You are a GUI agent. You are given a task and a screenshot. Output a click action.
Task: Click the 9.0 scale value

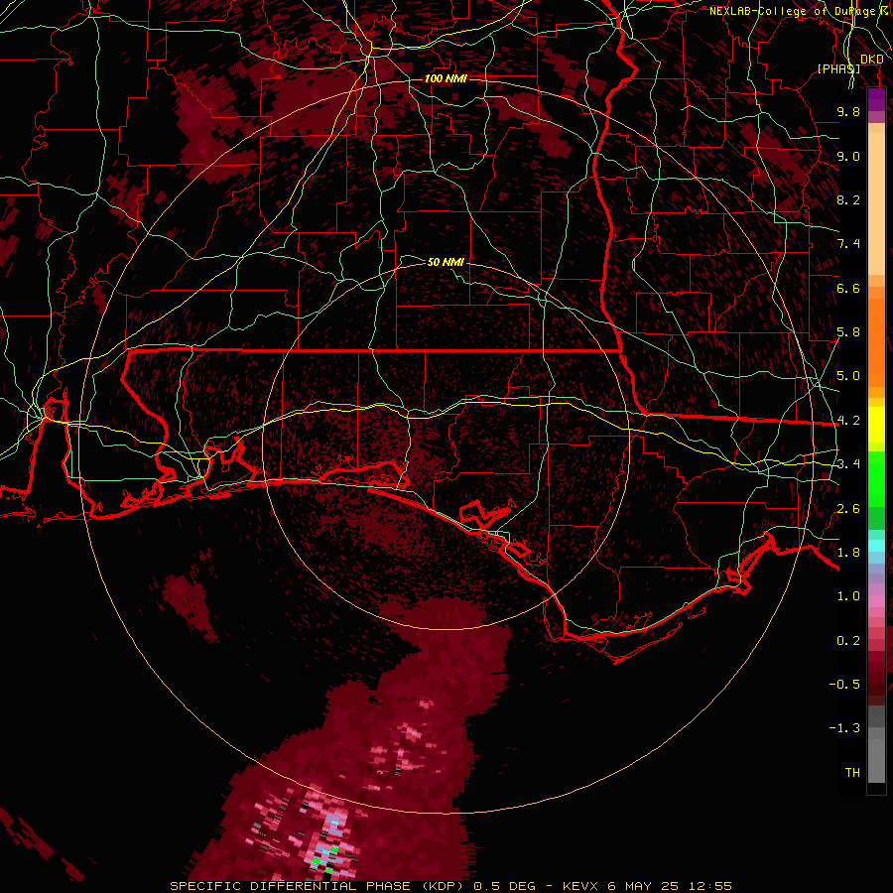(x=848, y=156)
